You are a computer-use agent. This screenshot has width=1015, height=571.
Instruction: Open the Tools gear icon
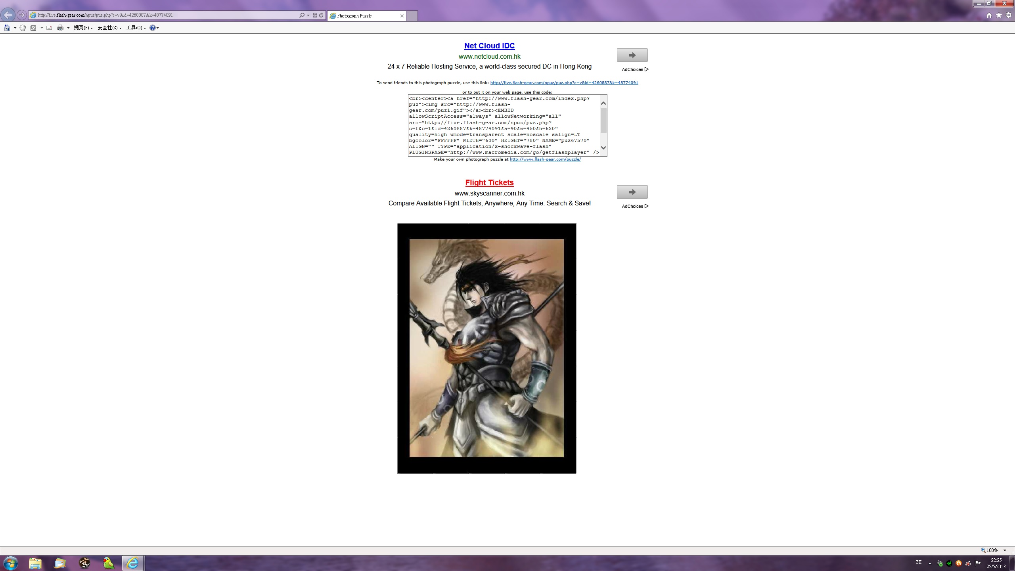click(1009, 15)
